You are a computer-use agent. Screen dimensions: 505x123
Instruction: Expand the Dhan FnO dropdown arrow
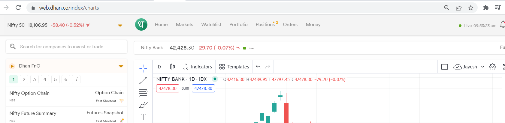click(x=121, y=66)
